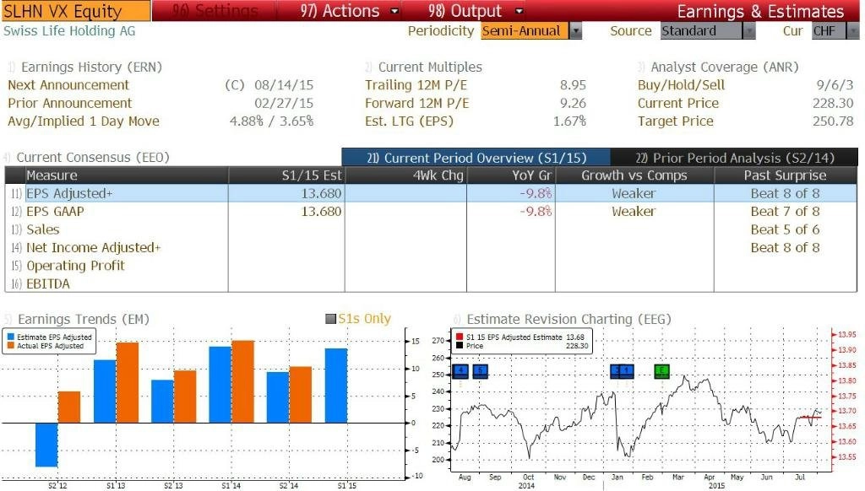The image size is (865, 491).
Task: Click Est. LTG (EPS) value 1.67%
Action: coord(570,121)
